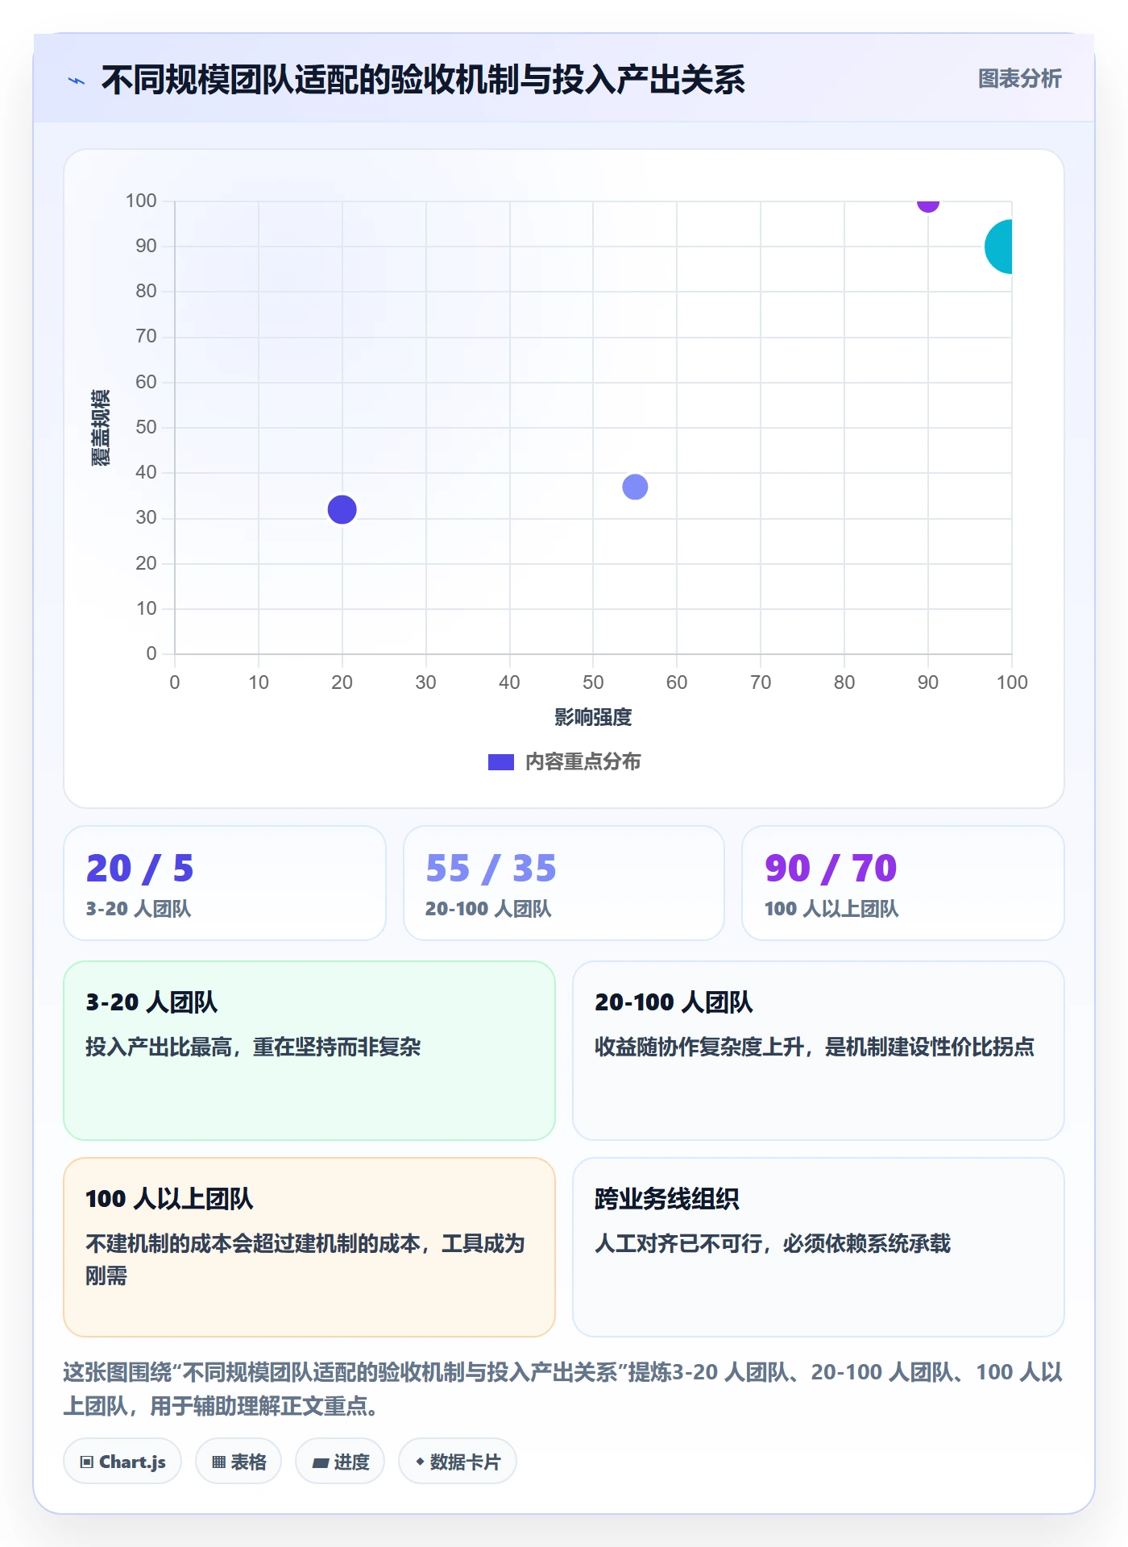Click the 影响强度 x-axis title
Viewport: 1128px width, 1547px height.
tap(593, 717)
